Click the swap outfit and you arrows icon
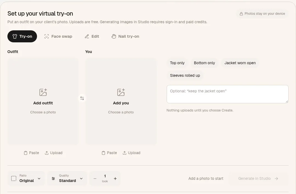 tap(82, 98)
